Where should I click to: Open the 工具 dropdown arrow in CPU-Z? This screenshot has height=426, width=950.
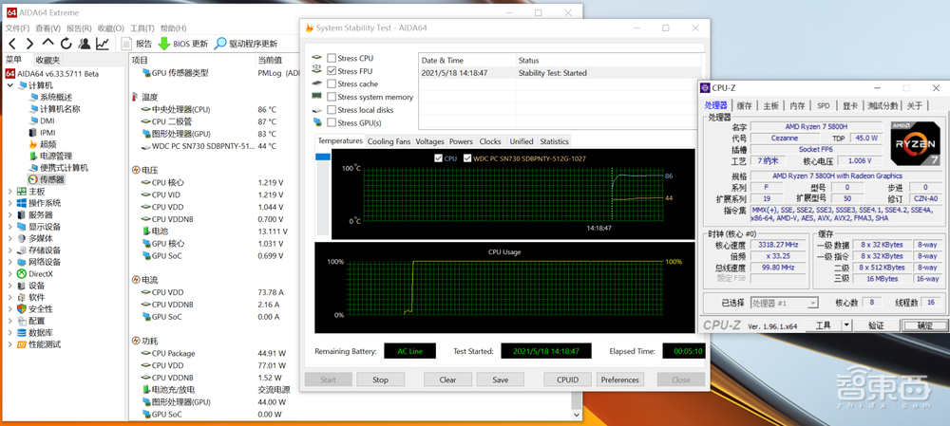point(846,324)
